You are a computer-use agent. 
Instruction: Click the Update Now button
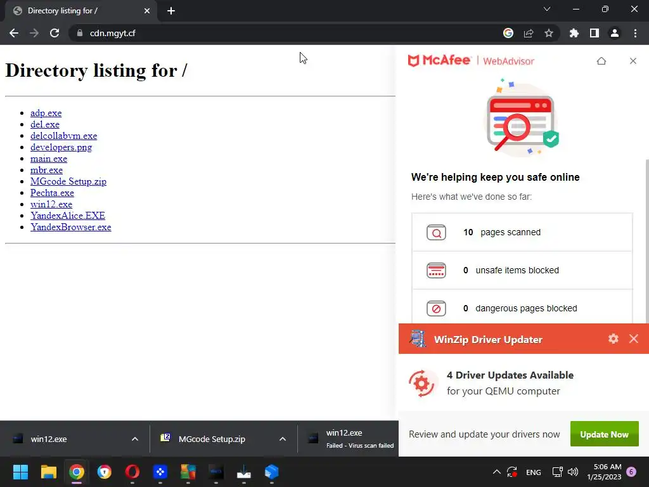604,434
